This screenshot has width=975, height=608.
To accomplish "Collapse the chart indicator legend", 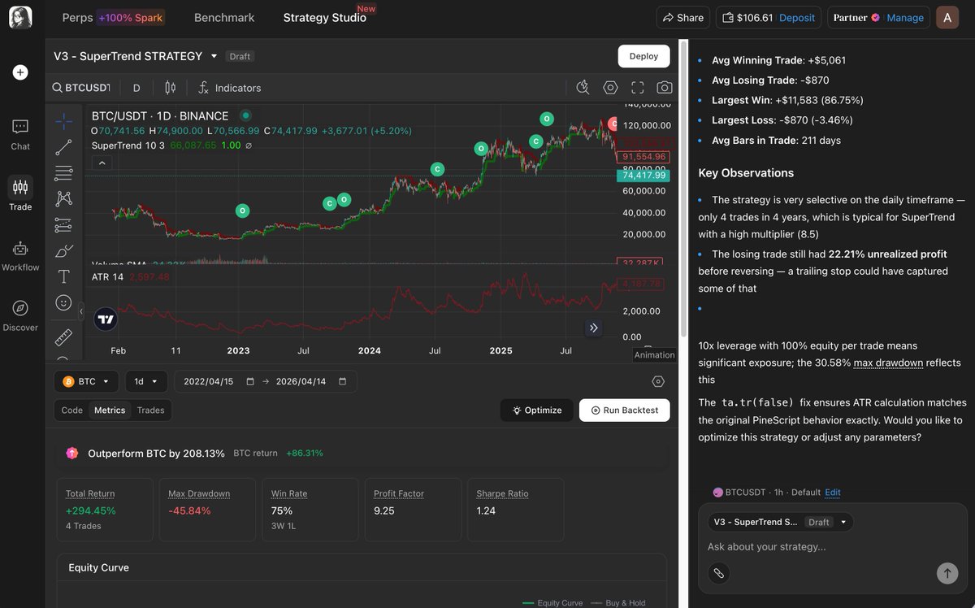I will tap(102, 163).
